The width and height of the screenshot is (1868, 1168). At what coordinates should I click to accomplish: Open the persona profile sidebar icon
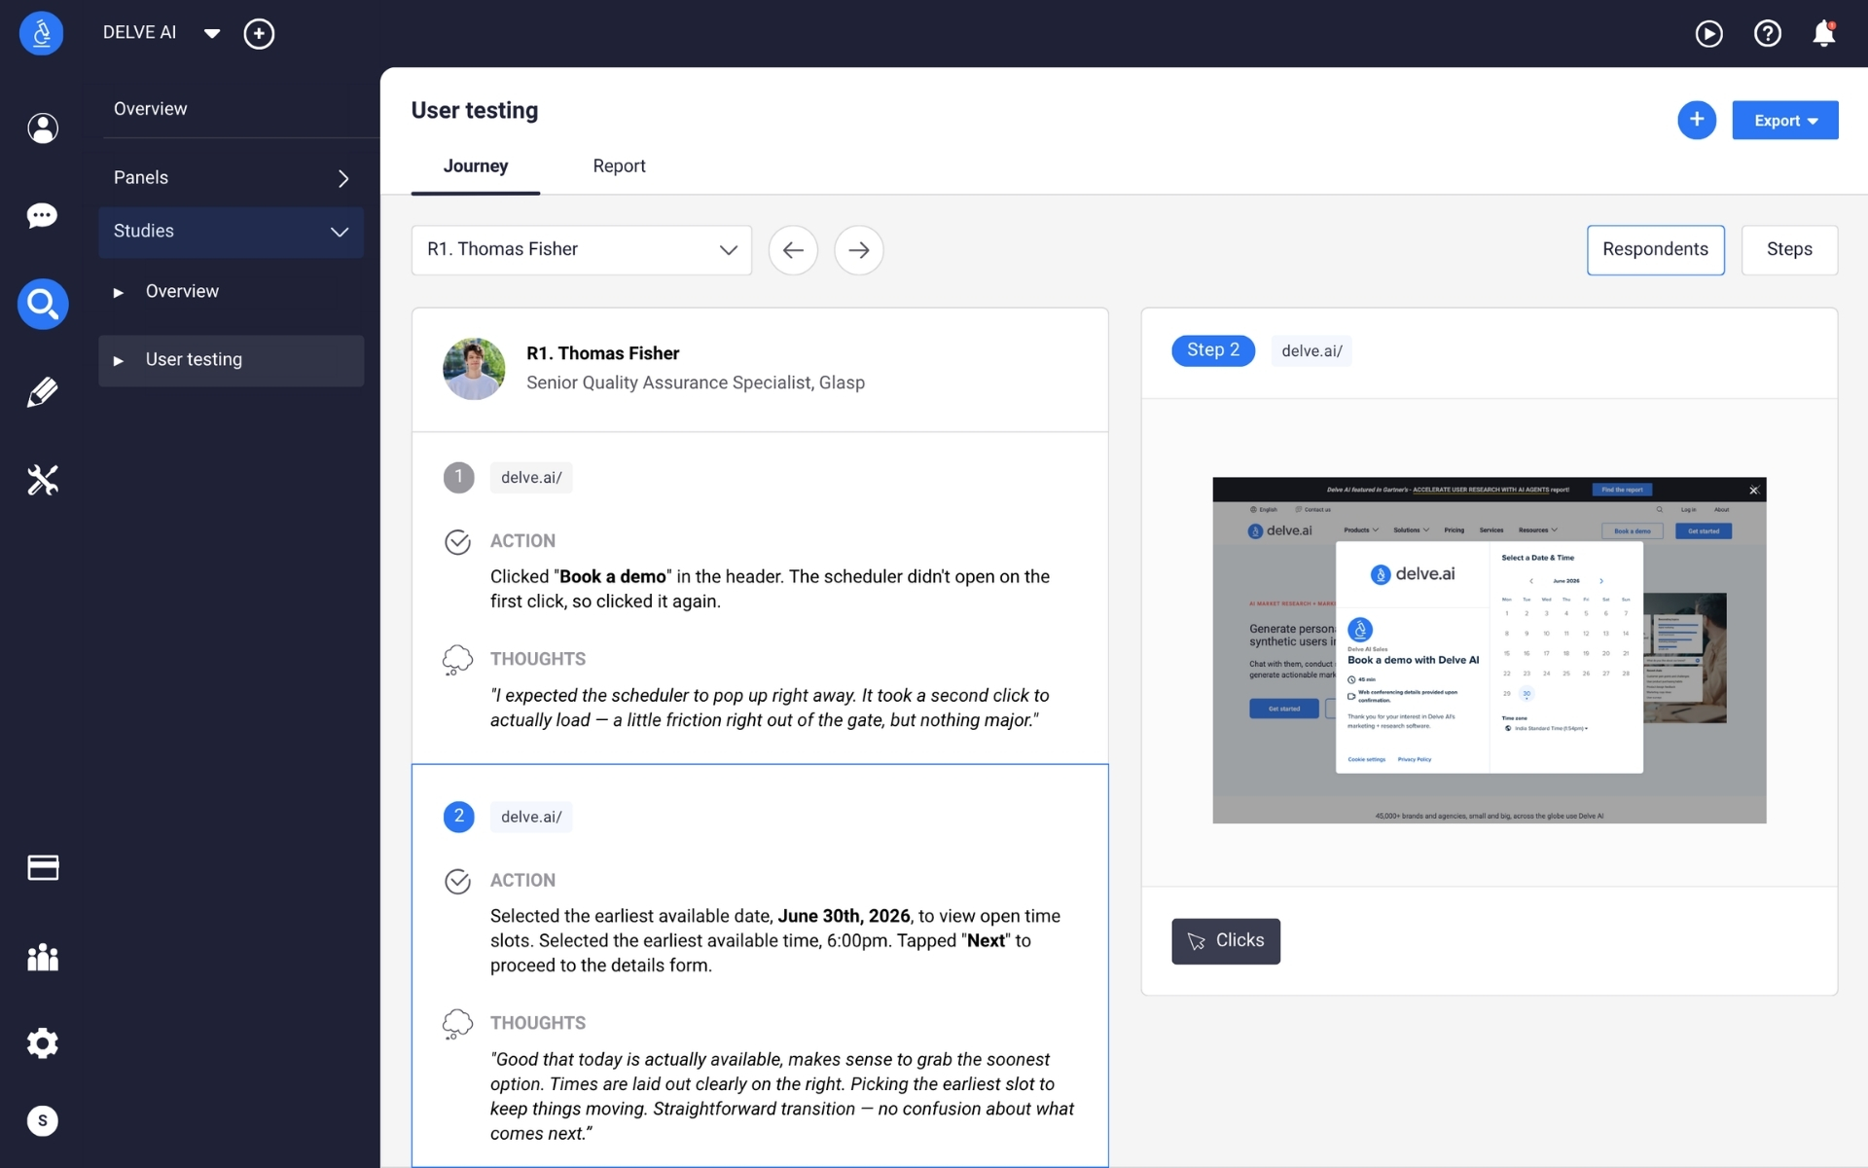point(42,128)
